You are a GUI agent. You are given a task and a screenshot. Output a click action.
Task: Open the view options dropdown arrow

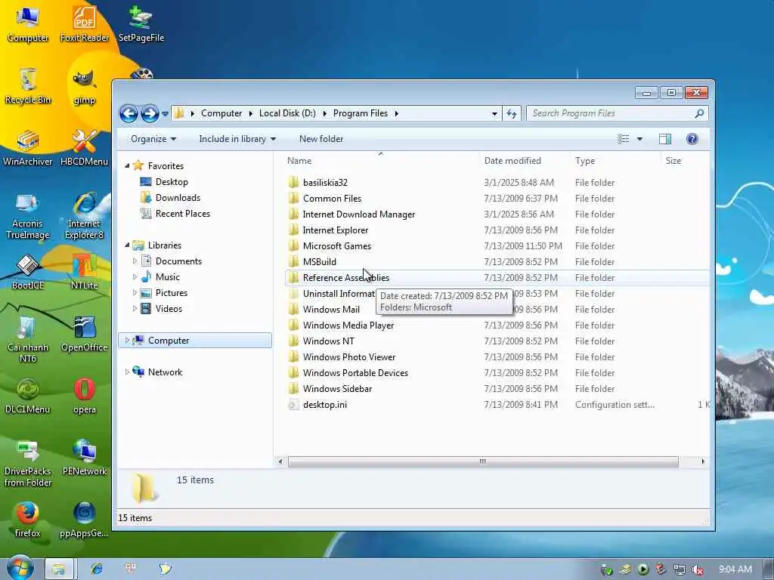pos(639,139)
